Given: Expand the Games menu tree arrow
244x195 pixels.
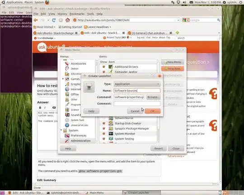Looking at the screenshot, I should [x=63, y=79].
